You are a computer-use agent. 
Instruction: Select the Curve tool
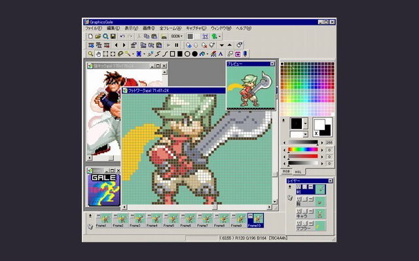pyautogui.click(x=165, y=54)
